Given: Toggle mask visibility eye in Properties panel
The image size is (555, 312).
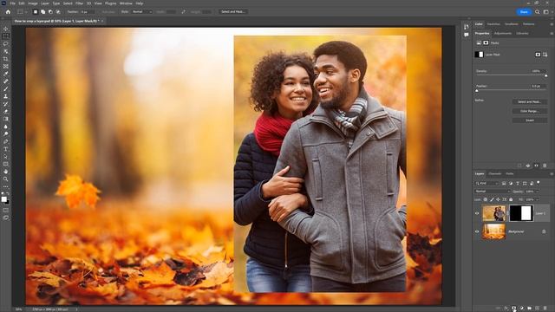Looking at the screenshot, I should tap(536, 166).
